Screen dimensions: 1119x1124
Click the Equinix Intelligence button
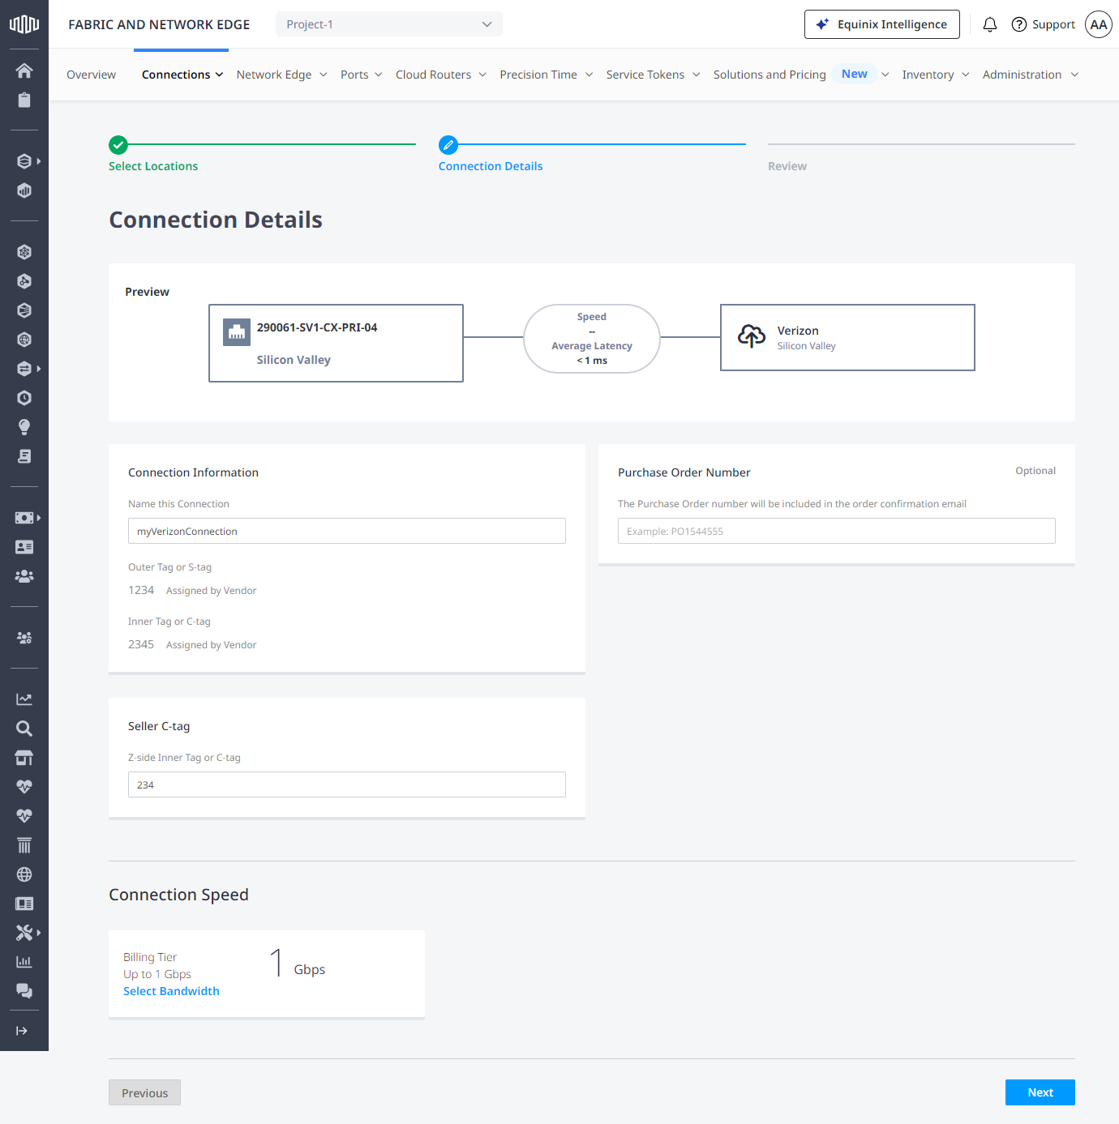(x=882, y=24)
